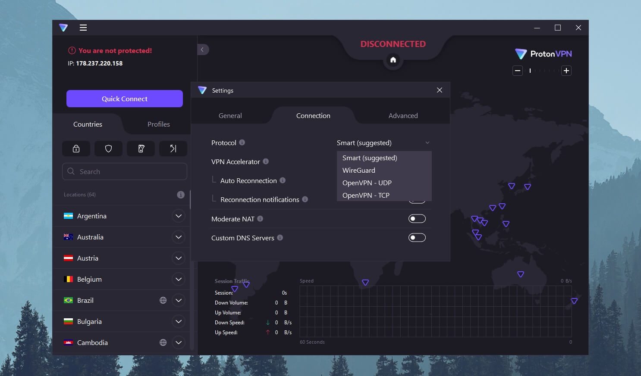The height and width of the screenshot is (376, 641).
Task: Show info for Locations (64)
Action: tap(181, 195)
